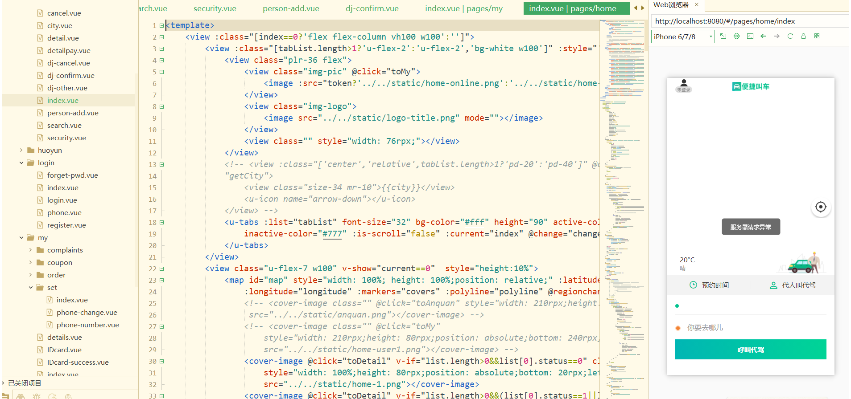Screen dimensions: 851x399
Task: Go back using the browser back arrow
Action: (763, 37)
